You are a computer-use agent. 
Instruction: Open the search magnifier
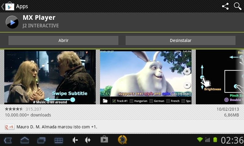tap(238, 6)
